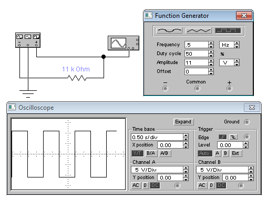Select sine waveform in Function Generator
The image size is (277, 199).
pyautogui.click(x=169, y=30)
